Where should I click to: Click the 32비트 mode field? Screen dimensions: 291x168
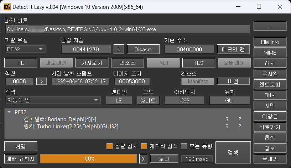[148, 101]
